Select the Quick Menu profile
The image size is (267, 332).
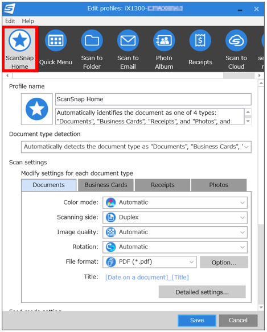point(56,48)
